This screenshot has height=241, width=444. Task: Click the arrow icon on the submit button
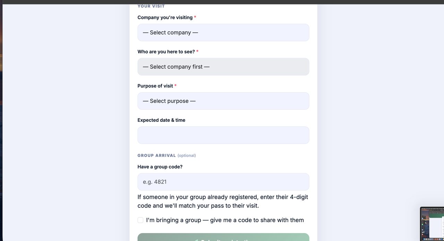pos(196,240)
